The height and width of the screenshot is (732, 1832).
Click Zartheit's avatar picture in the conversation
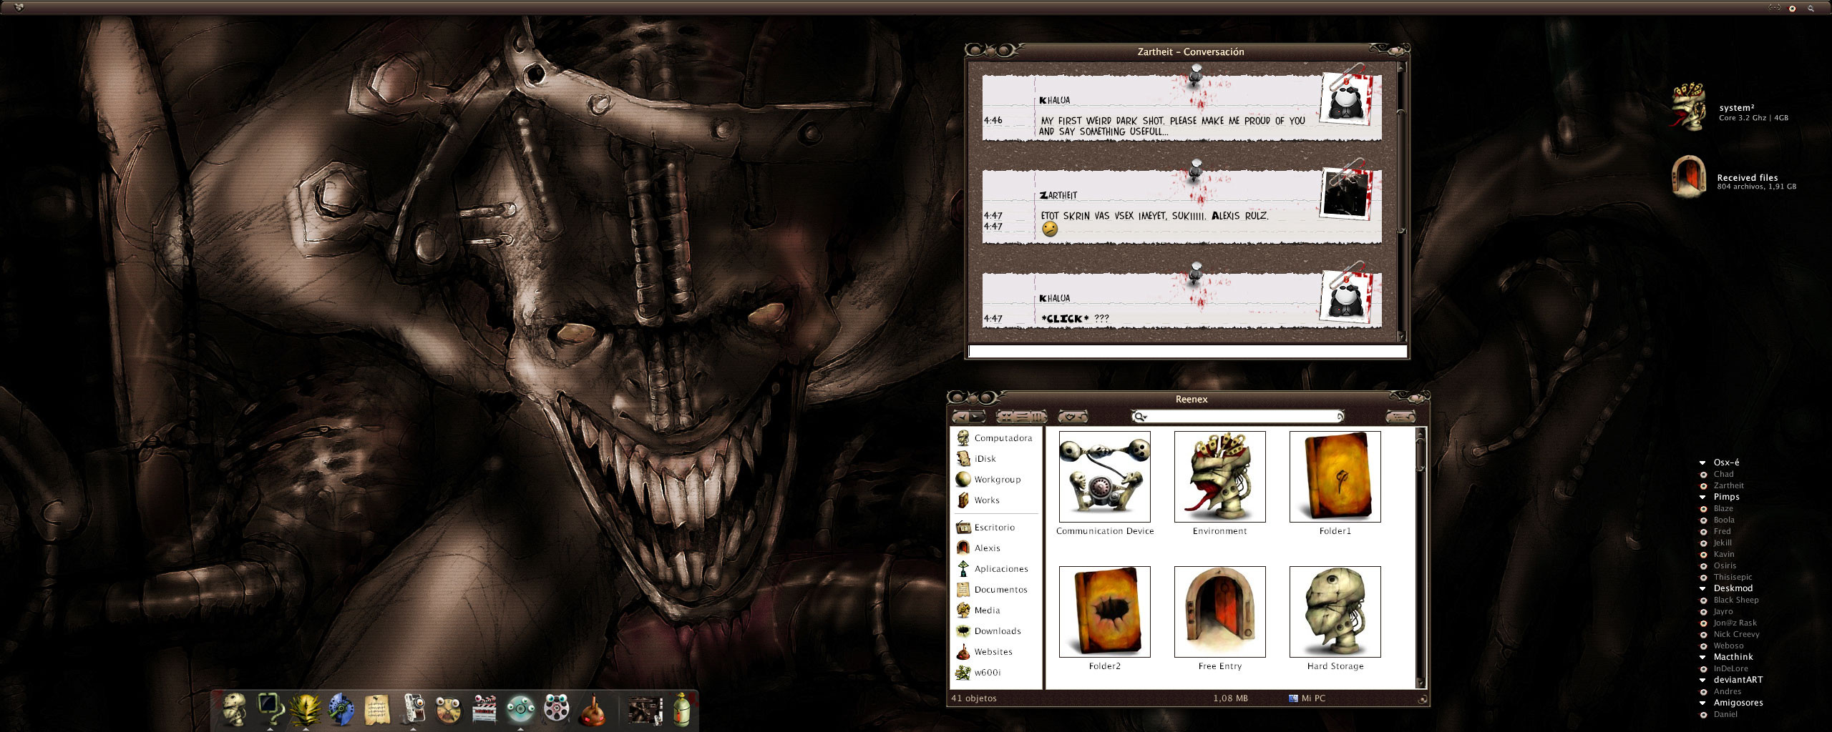pyautogui.click(x=1347, y=193)
